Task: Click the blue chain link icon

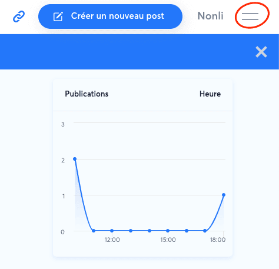Action: pyautogui.click(x=19, y=16)
